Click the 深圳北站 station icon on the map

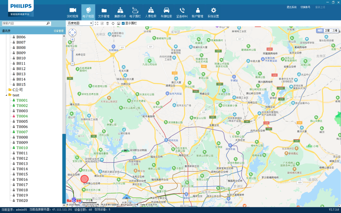[x=166, y=140]
